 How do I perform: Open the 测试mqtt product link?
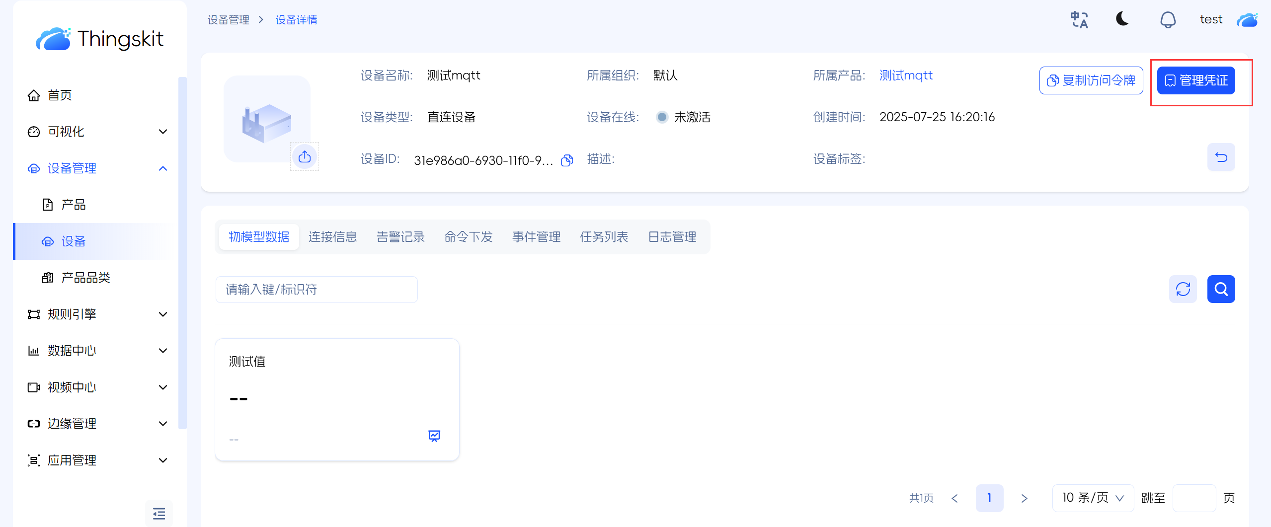coord(906,75)
